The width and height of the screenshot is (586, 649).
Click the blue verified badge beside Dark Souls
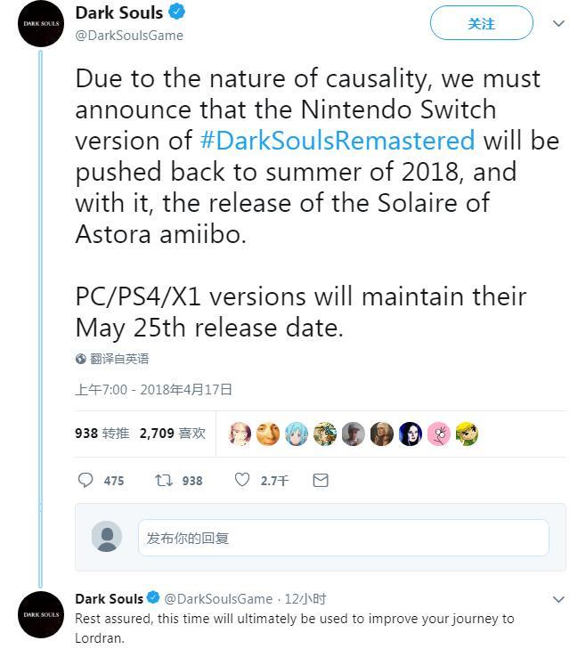(178, 13)
